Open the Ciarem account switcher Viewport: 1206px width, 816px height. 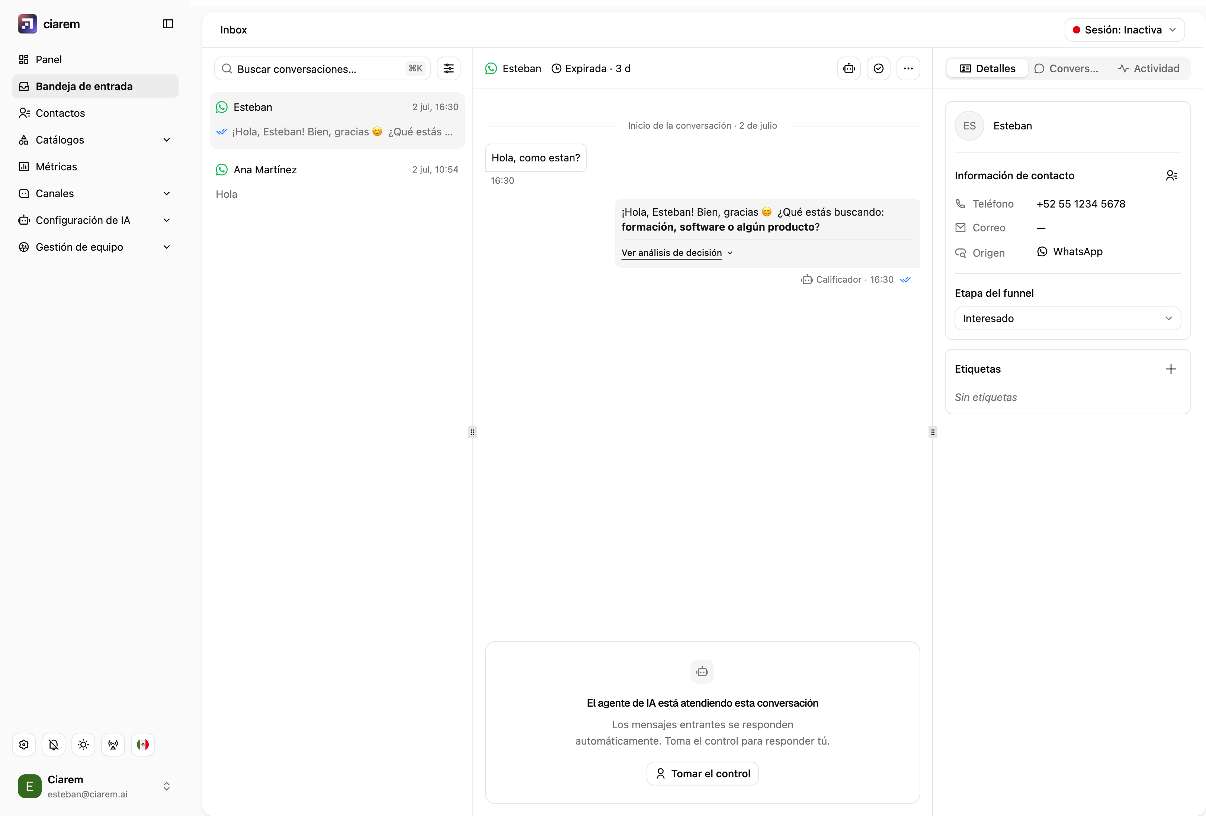coord(95,786)
